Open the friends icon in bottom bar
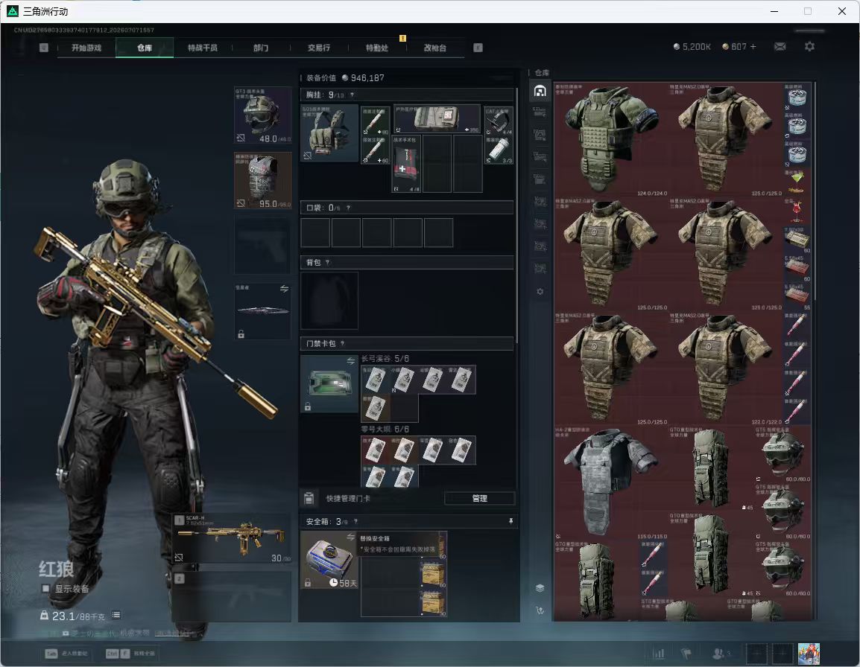860x667 pixels. coord(720,654)
